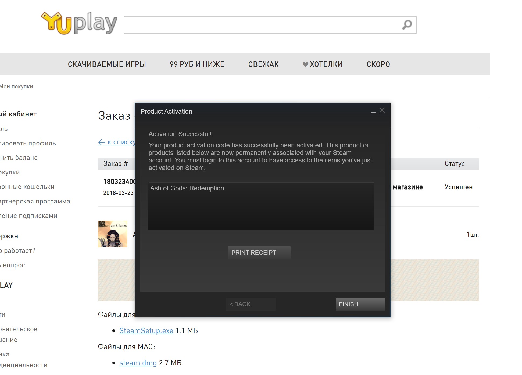Open the СКАЧИВАЕМЫЕ ИГРЫ menu
Image resolution: width=522 pixels, height=375 pixels.
pos(107,64)
